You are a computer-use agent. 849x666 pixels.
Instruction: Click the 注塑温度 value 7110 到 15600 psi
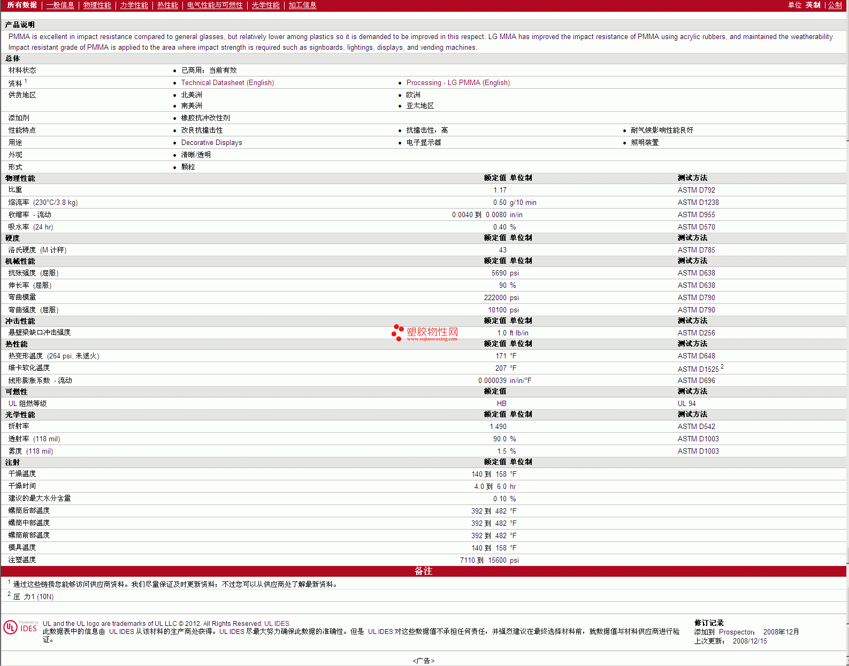click(489, 561)
